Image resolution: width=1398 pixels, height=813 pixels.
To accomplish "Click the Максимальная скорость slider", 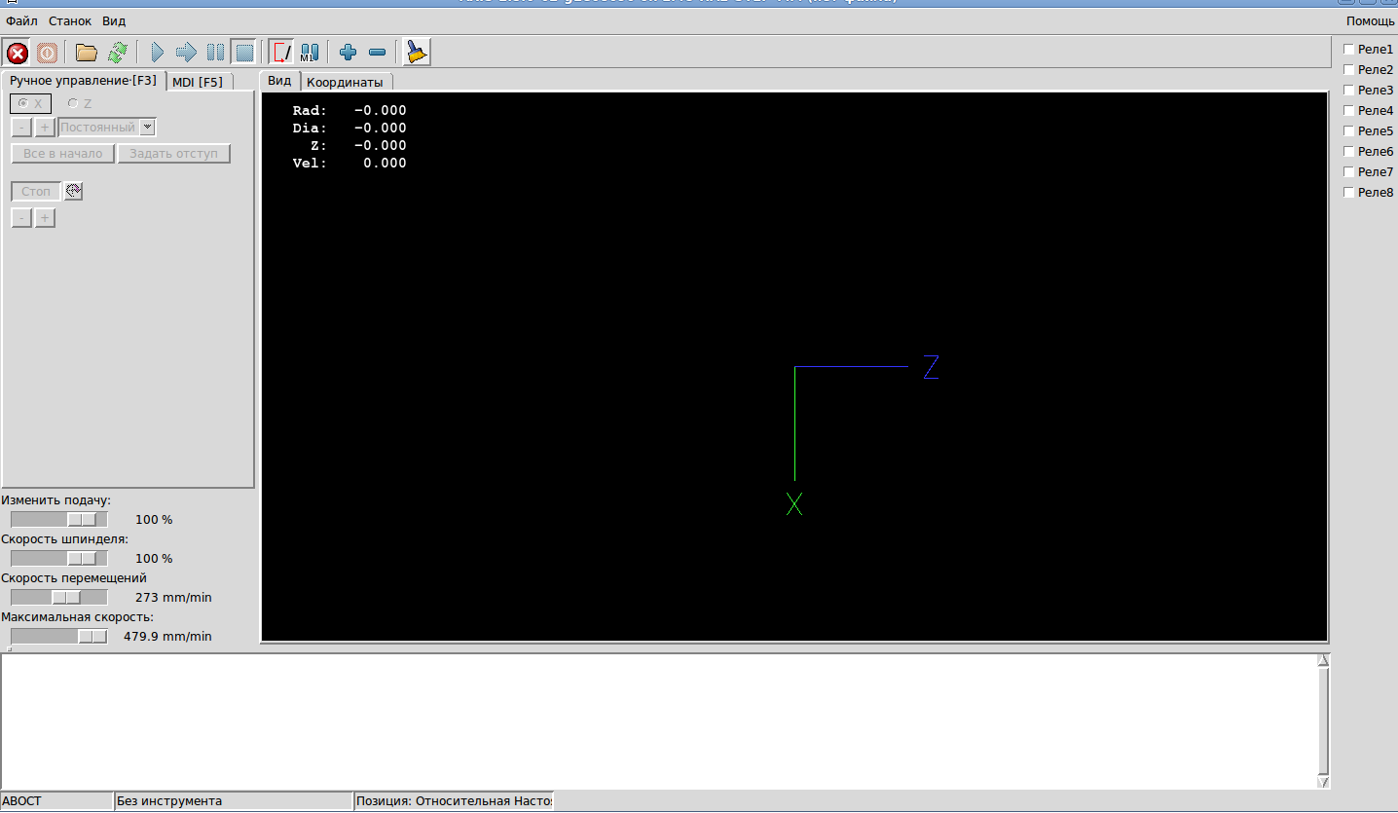I will pyautogui.click(x=59, y=637).
